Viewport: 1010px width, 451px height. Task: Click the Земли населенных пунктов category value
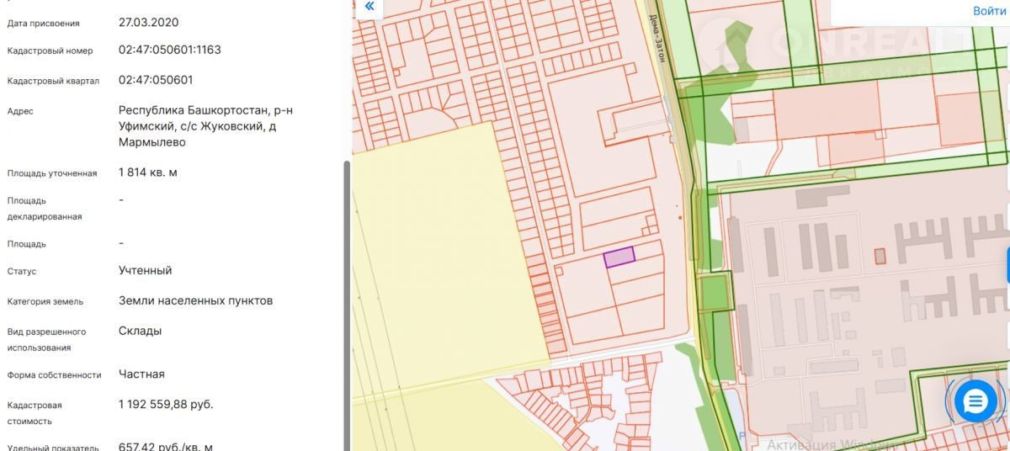pyautogui.click(x=195, y=300)
